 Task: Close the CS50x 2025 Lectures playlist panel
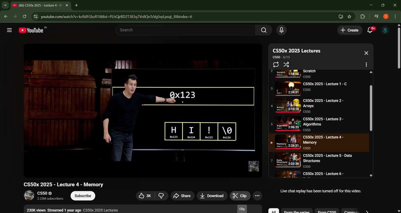tap(366, 53)
